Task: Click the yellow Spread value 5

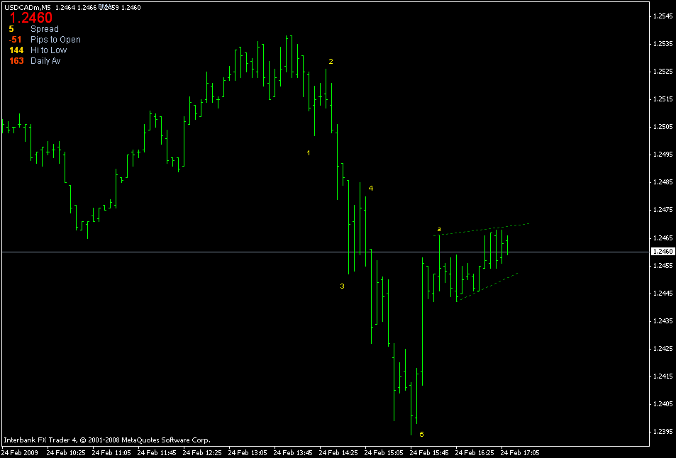Action: coord(10,28)
